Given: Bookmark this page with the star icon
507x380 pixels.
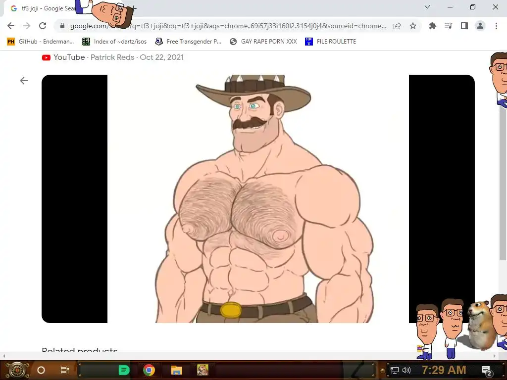Looking at the screenshot, I should click(x=413, y=26).
